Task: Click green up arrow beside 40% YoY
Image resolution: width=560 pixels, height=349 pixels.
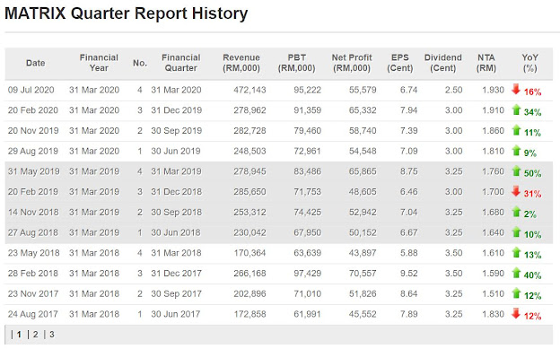Action: (516, 273)
